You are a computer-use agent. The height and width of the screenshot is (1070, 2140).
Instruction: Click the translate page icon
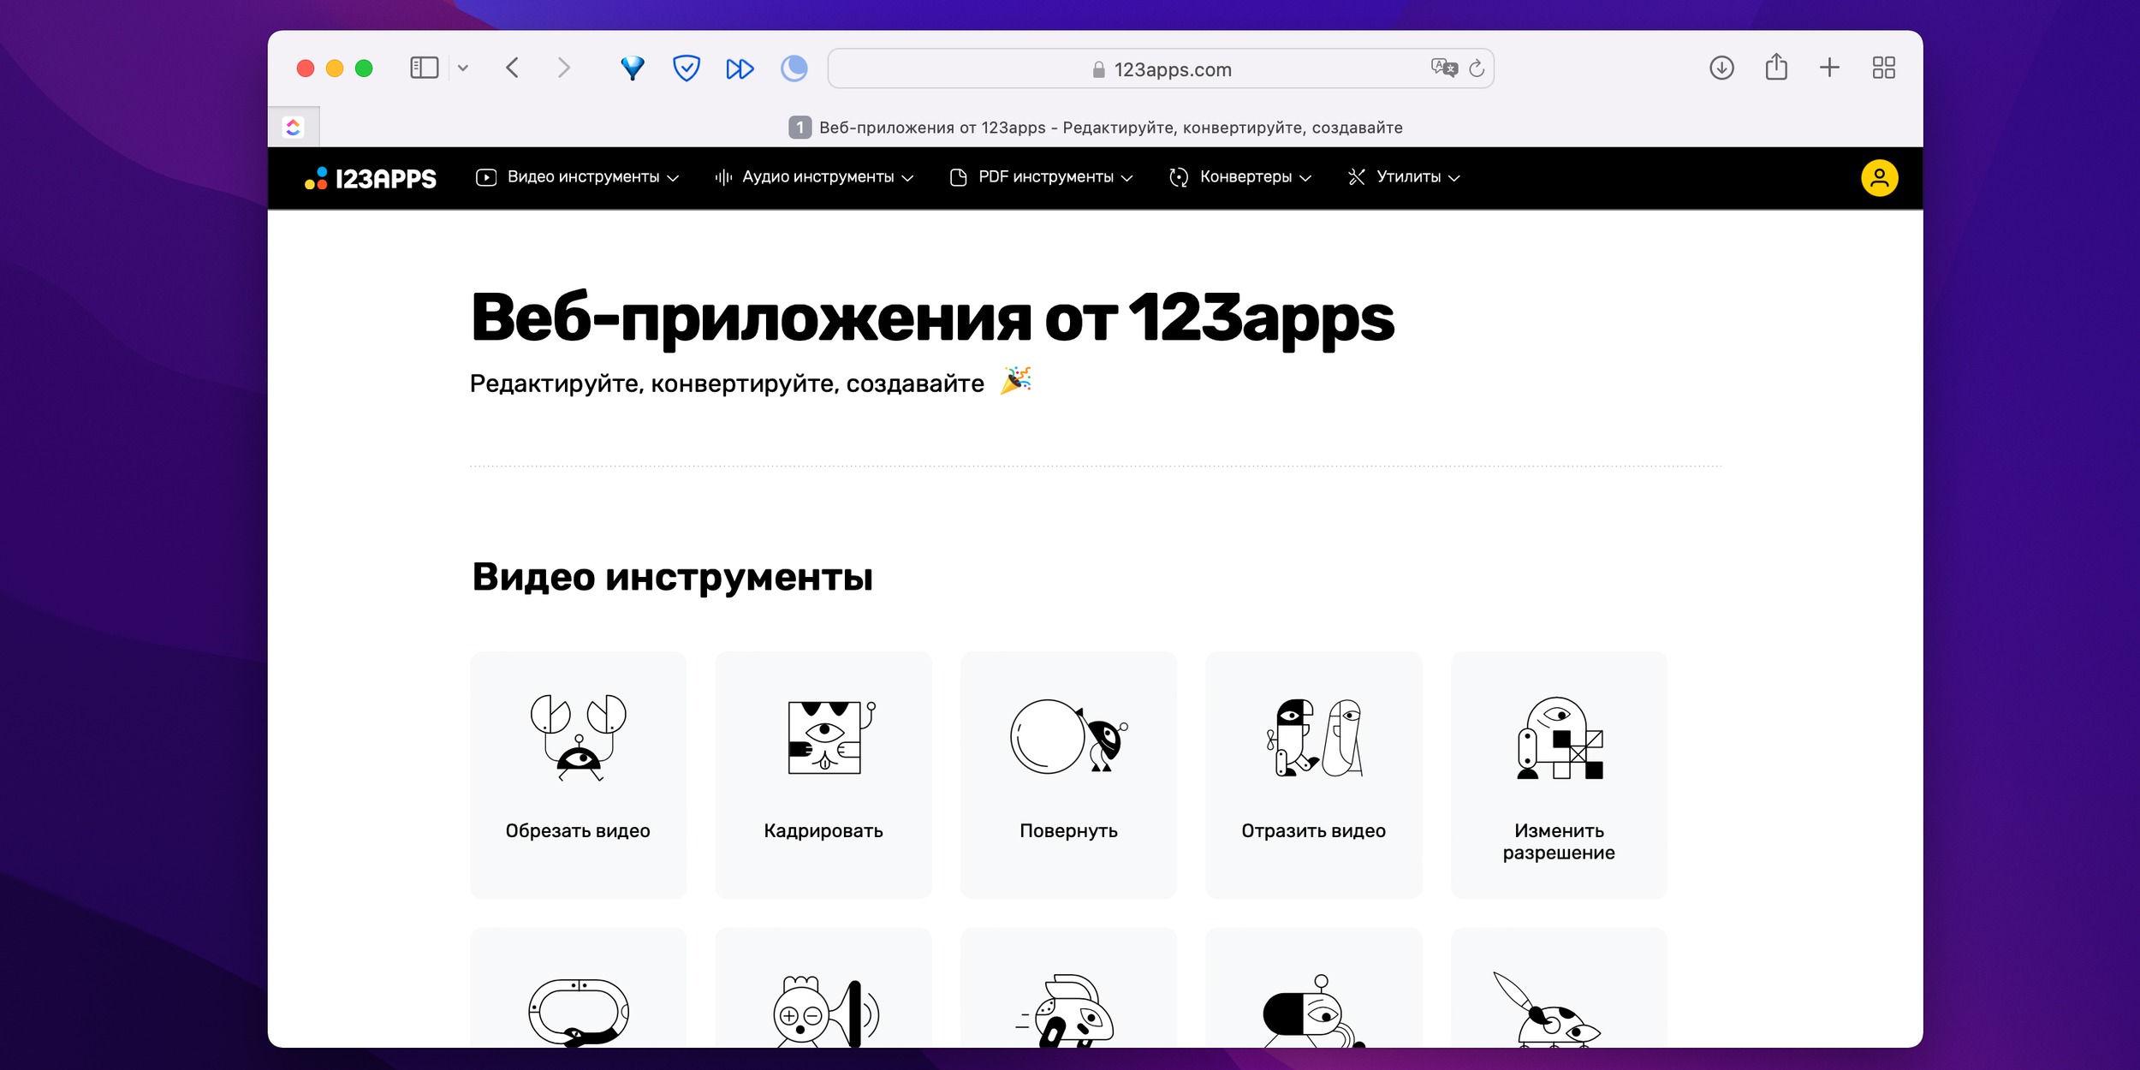(x=1443, y=68)
